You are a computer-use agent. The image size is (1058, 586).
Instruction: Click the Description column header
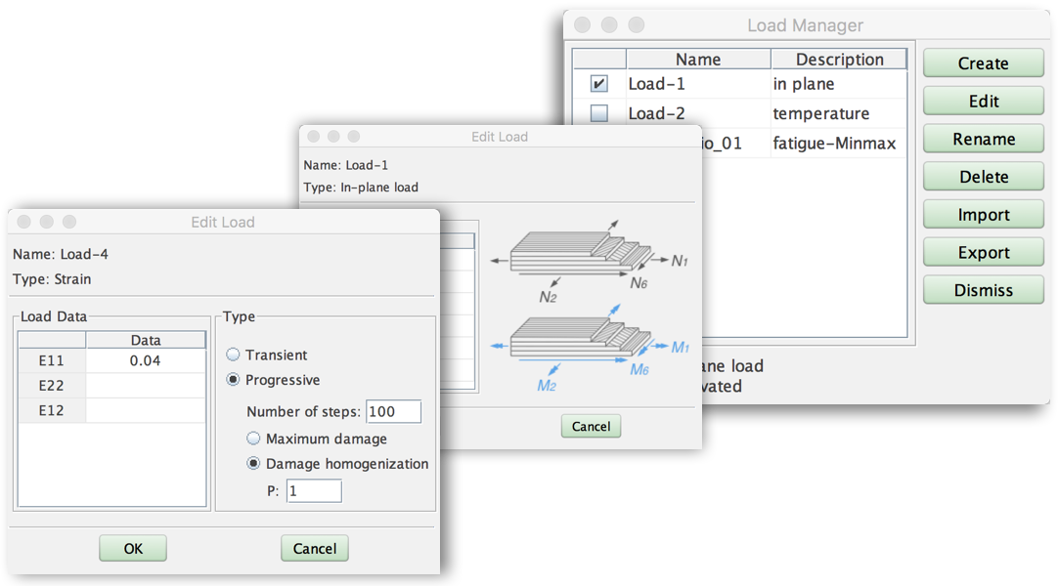[839, 60]
